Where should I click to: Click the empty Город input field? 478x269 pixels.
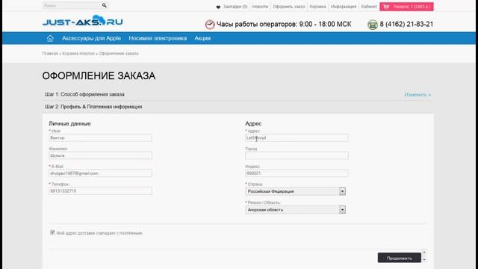coord(297,155)
